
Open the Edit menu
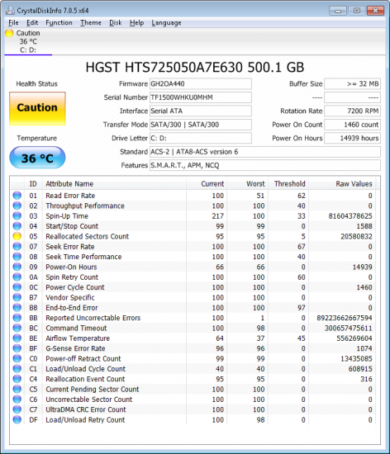click(32, 22)
